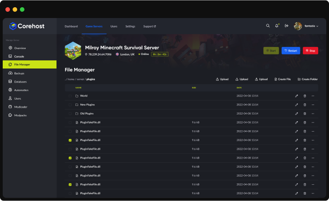Open the notifications bell
Screen dimensions: 329x201
pyautogui.click(x=277, y=26)
